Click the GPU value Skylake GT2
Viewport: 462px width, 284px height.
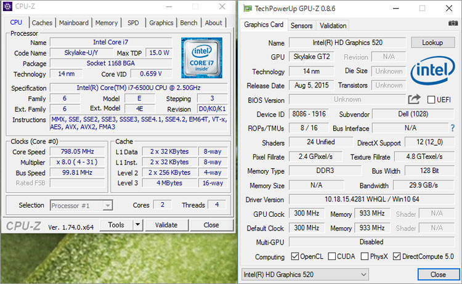point(312,57)
